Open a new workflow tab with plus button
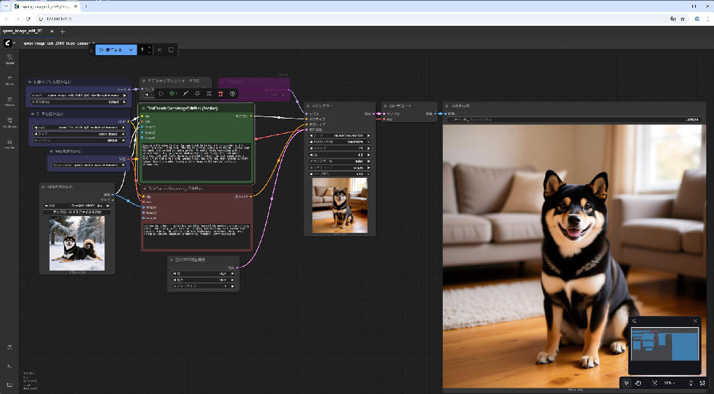The height and width of the screenshot is (394, 714). coord(62,31)
